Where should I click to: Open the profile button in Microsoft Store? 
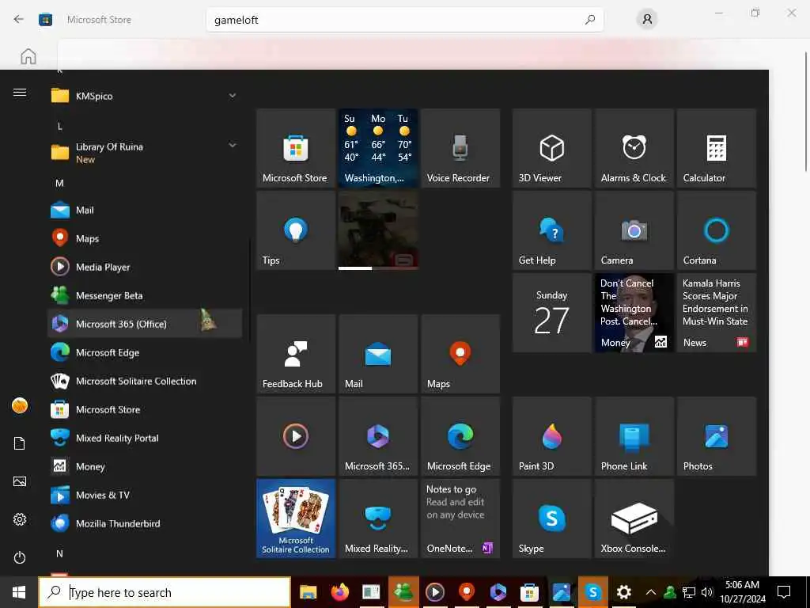point(647,20)
